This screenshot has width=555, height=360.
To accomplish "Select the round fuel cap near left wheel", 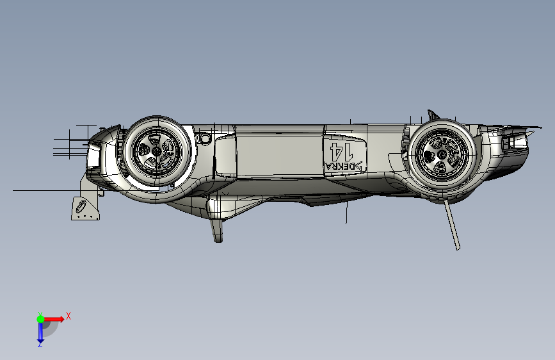I will tap(205, 138).
